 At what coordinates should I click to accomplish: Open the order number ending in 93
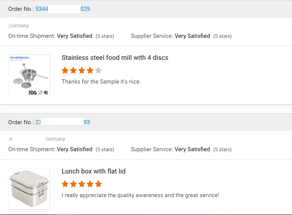[87, 122]
